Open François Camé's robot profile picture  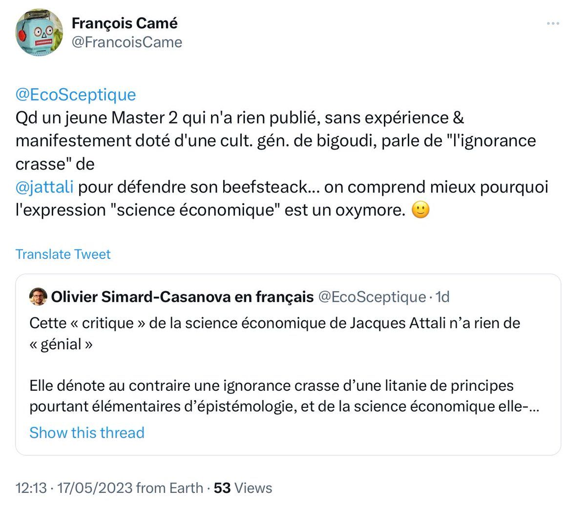click(39, 32)
